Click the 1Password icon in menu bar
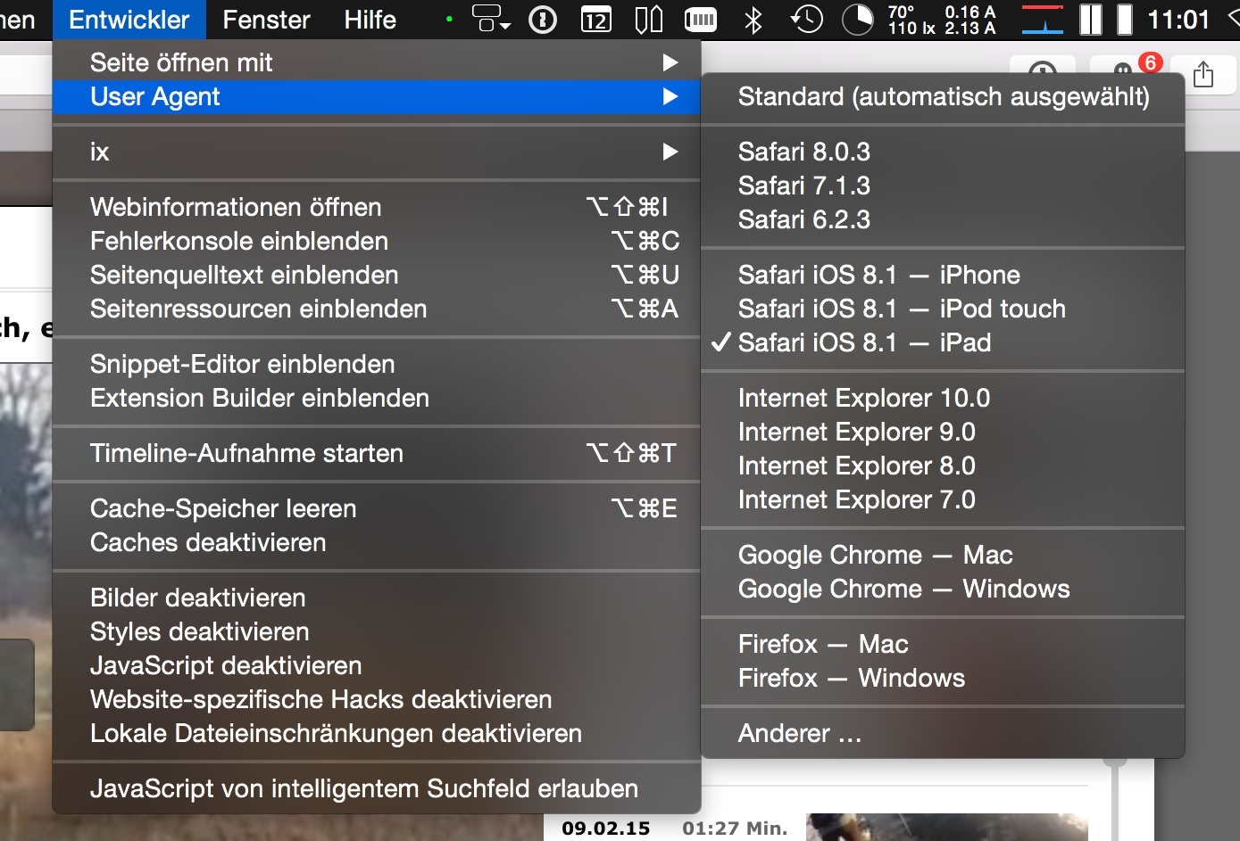The width and height of the screenshot is (1240, 841). (x=543, y=19)
